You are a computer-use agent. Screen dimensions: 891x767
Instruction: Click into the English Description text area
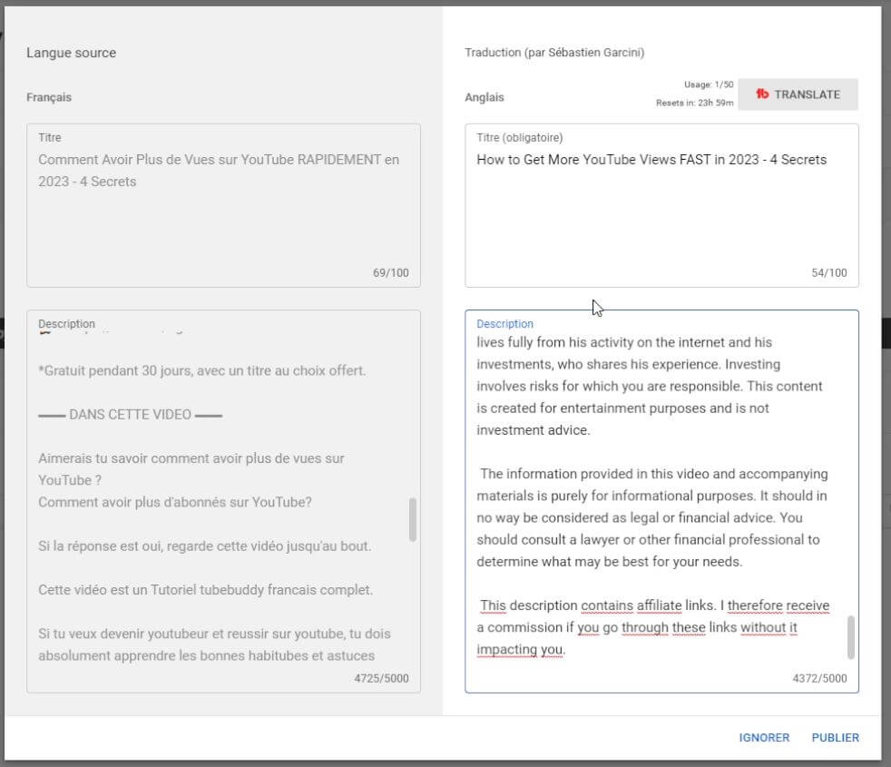661,501
